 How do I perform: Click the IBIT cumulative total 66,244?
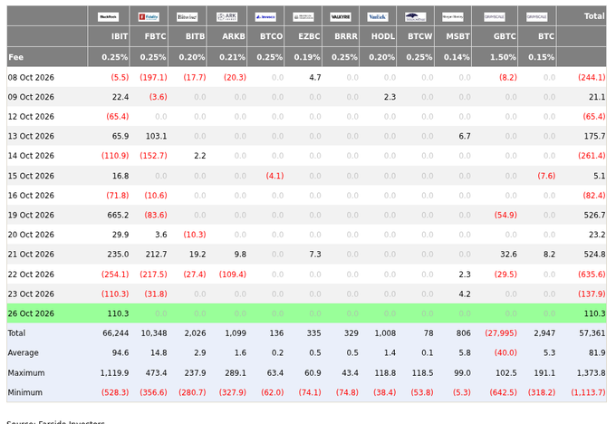116,333
